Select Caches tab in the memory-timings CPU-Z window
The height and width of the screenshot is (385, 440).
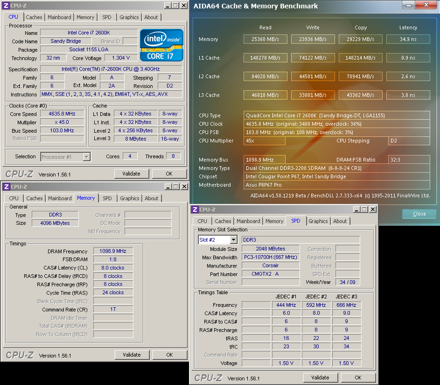[x=35, y=198]
